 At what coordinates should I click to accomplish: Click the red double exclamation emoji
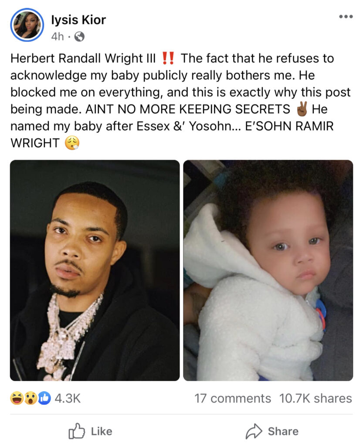pyautogui.click(x=168, y=58)
